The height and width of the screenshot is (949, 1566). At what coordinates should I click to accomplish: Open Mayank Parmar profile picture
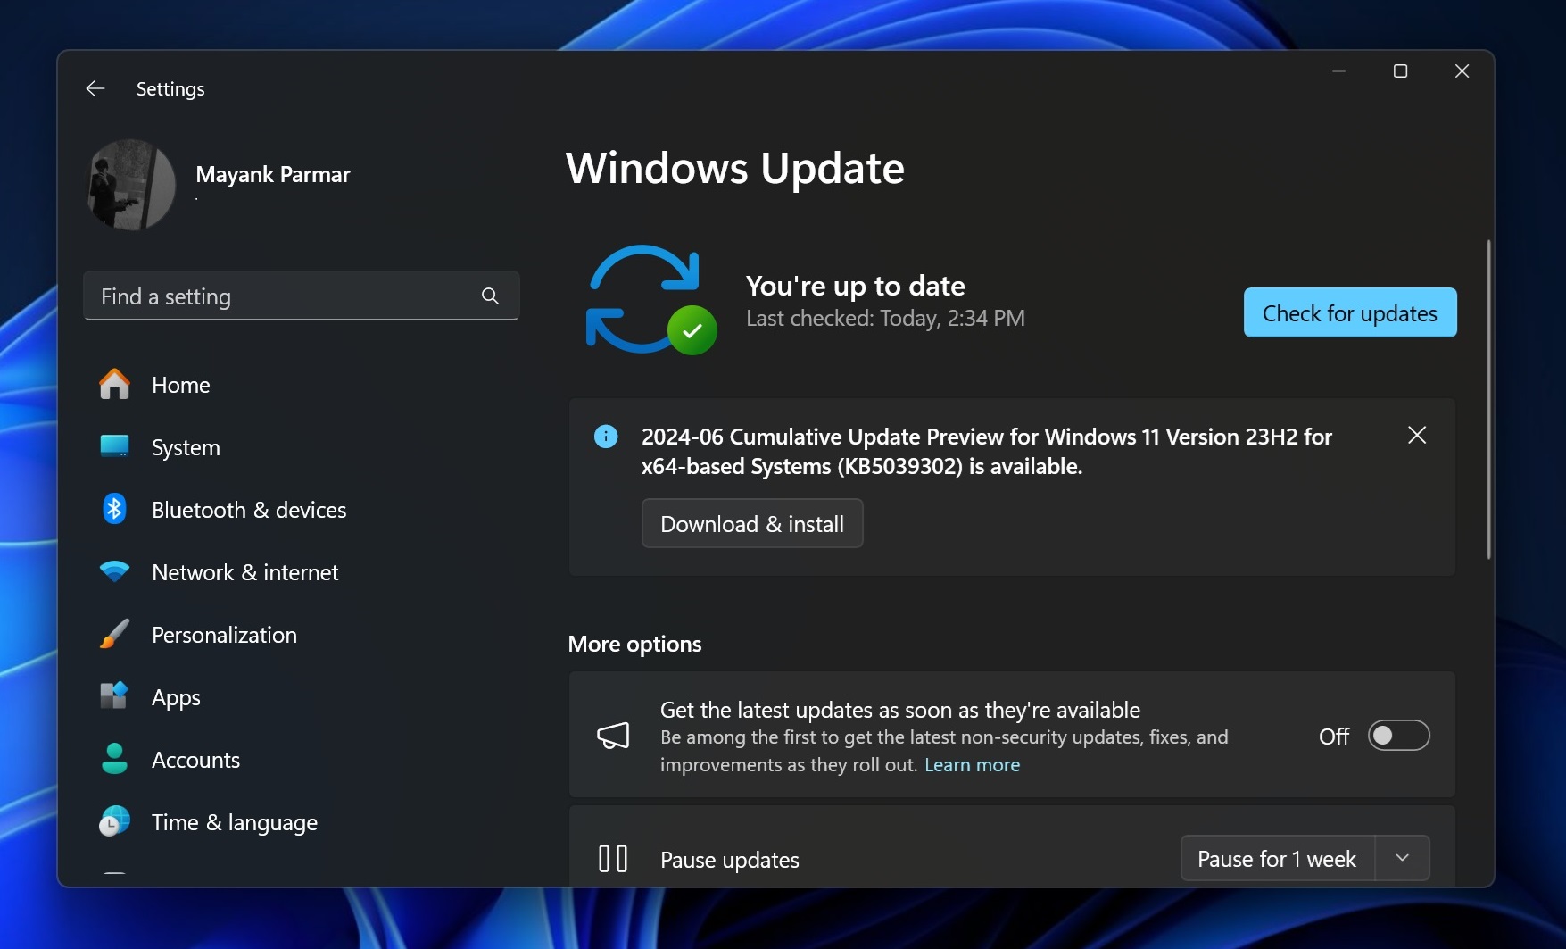coord(130,184)
